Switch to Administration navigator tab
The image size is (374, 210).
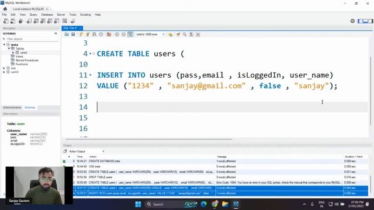click(12, 107)
